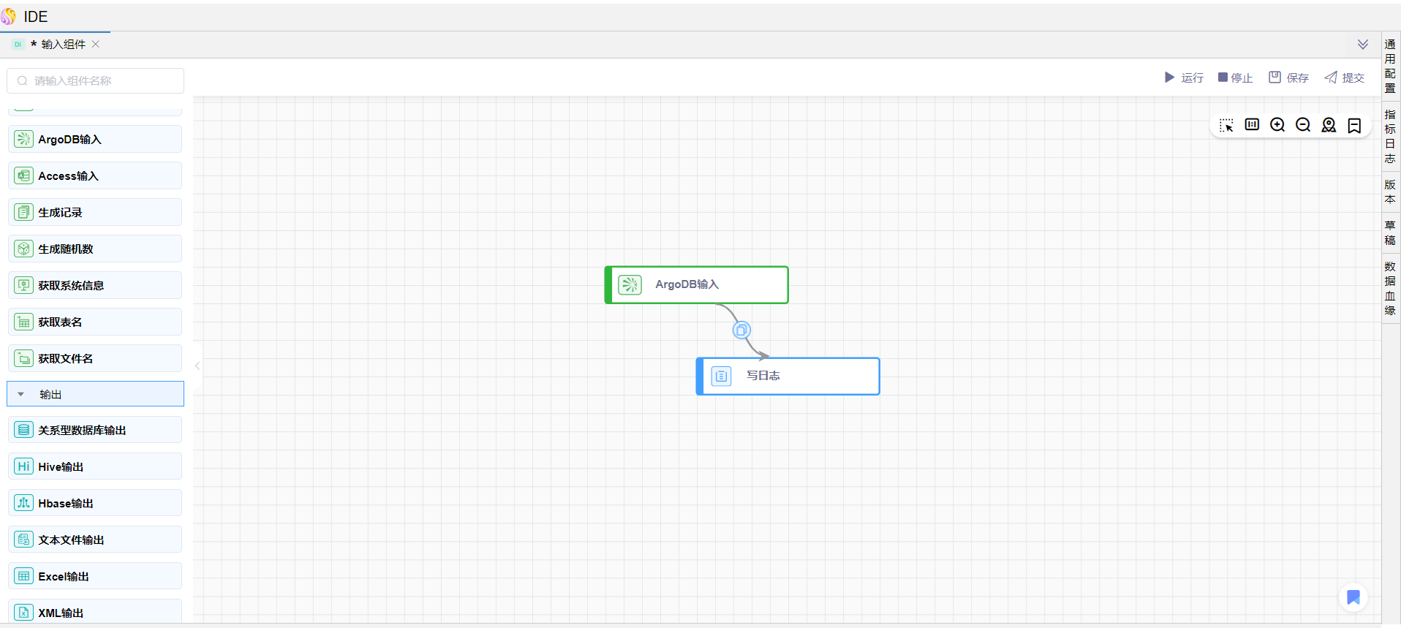Viewport: 1401px width, 628px height.
Task: Open the 通用配置 side tab
Action: (1390, 66)
